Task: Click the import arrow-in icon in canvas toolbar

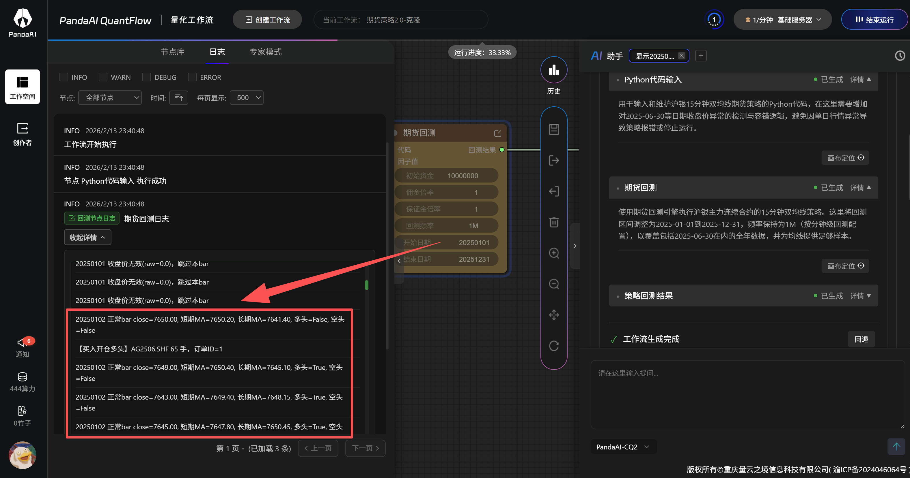Action: pyautogui.click(x=553, y=191)
